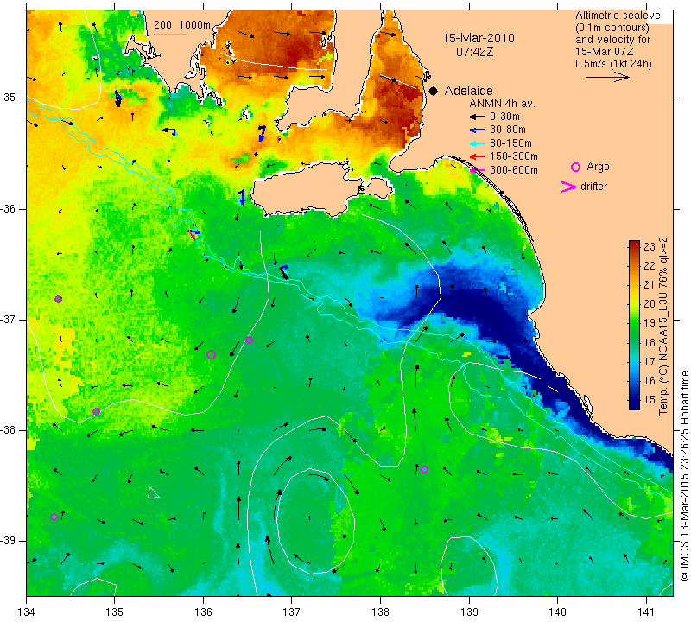Click the Argo float marker near 134.4E 36.8S

[x=58, y=299]
